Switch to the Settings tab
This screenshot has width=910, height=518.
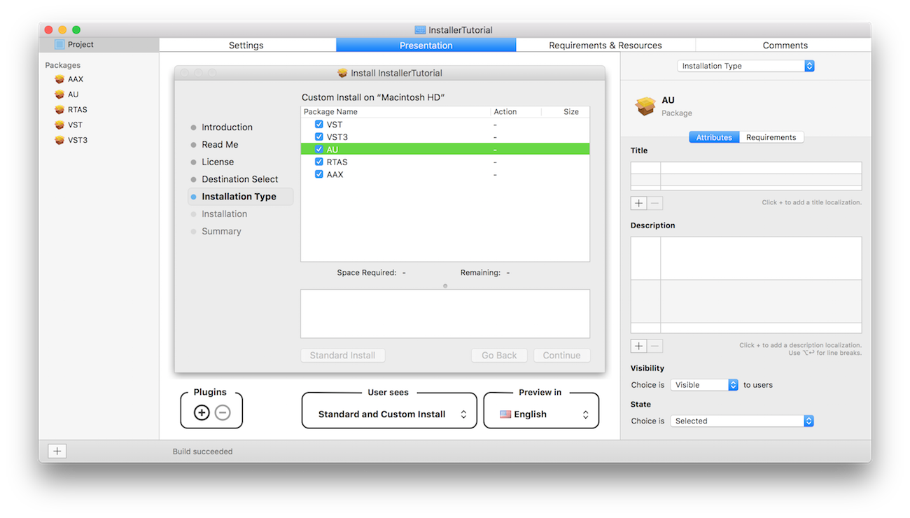246,45
